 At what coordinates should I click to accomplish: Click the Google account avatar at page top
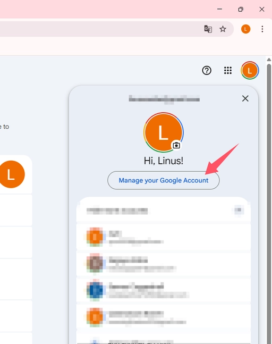click(x=250, y=70)
